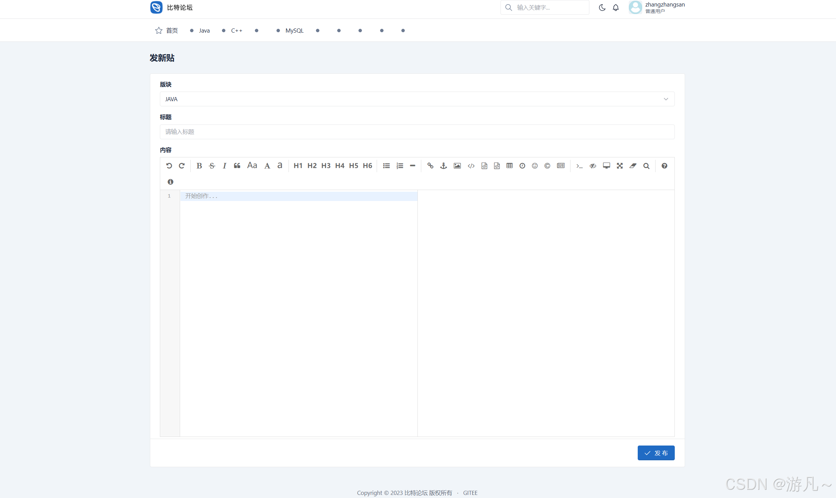This screenshot has height=498, width=836.
Task: Toggle dark mode moon icon
Action: [x=602, y=8]
